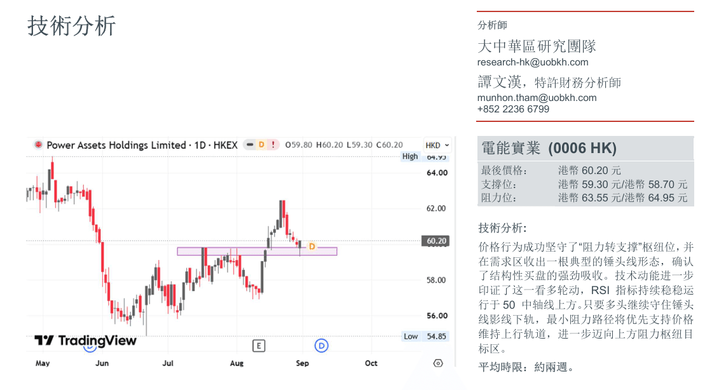Click the Power Assets red logo icon
Image resolution: width=726 pixels, height=390 pixels.
point(38,145)
